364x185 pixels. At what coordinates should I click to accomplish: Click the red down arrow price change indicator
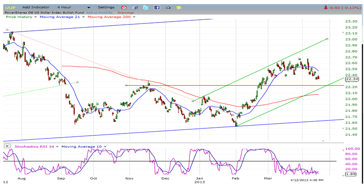(326, 7)
